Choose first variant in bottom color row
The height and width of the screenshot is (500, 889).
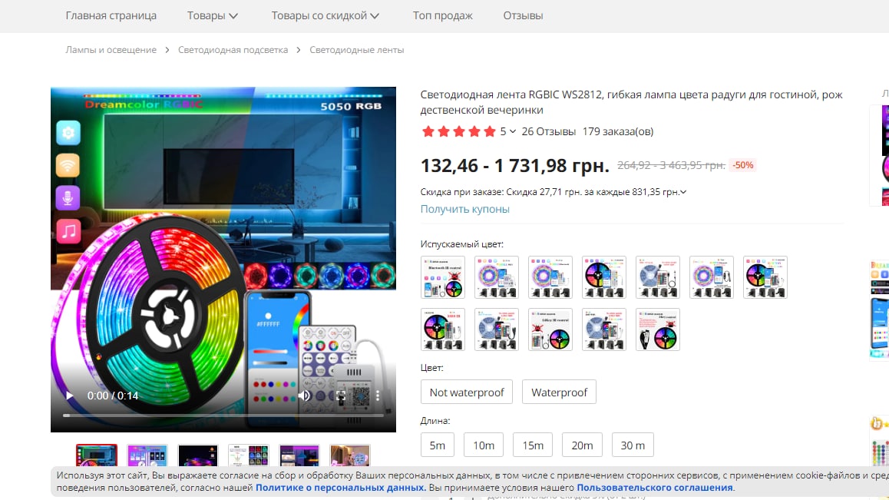(x=443, y=329)
